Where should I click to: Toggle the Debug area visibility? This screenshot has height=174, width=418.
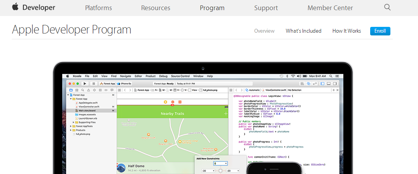coord(329,84)
